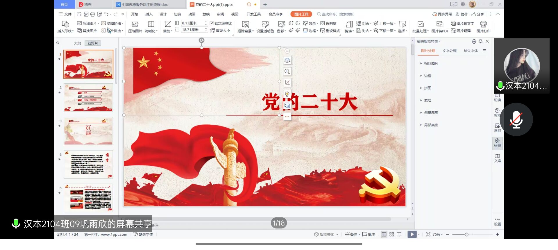Viewport: 558px width, 250px height.
Task: Open settings gear in the smart features panel
Action: [474, 41]
